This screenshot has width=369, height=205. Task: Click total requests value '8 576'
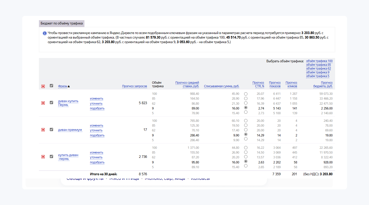click(143, 174)
